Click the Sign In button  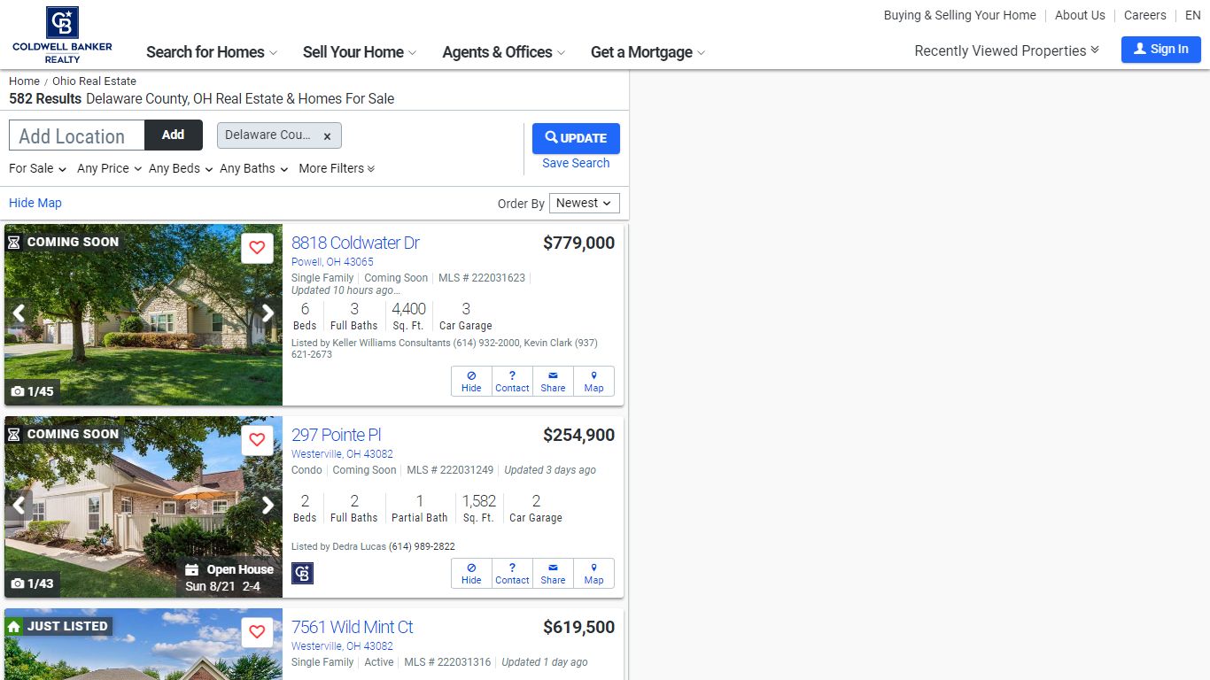pyautogui.click(x=1160, y=50)
